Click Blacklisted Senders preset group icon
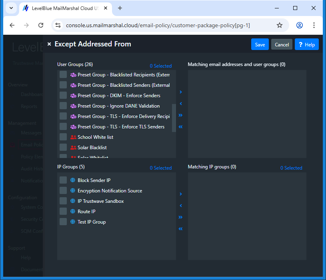326x280 pixels. (73, 85)
